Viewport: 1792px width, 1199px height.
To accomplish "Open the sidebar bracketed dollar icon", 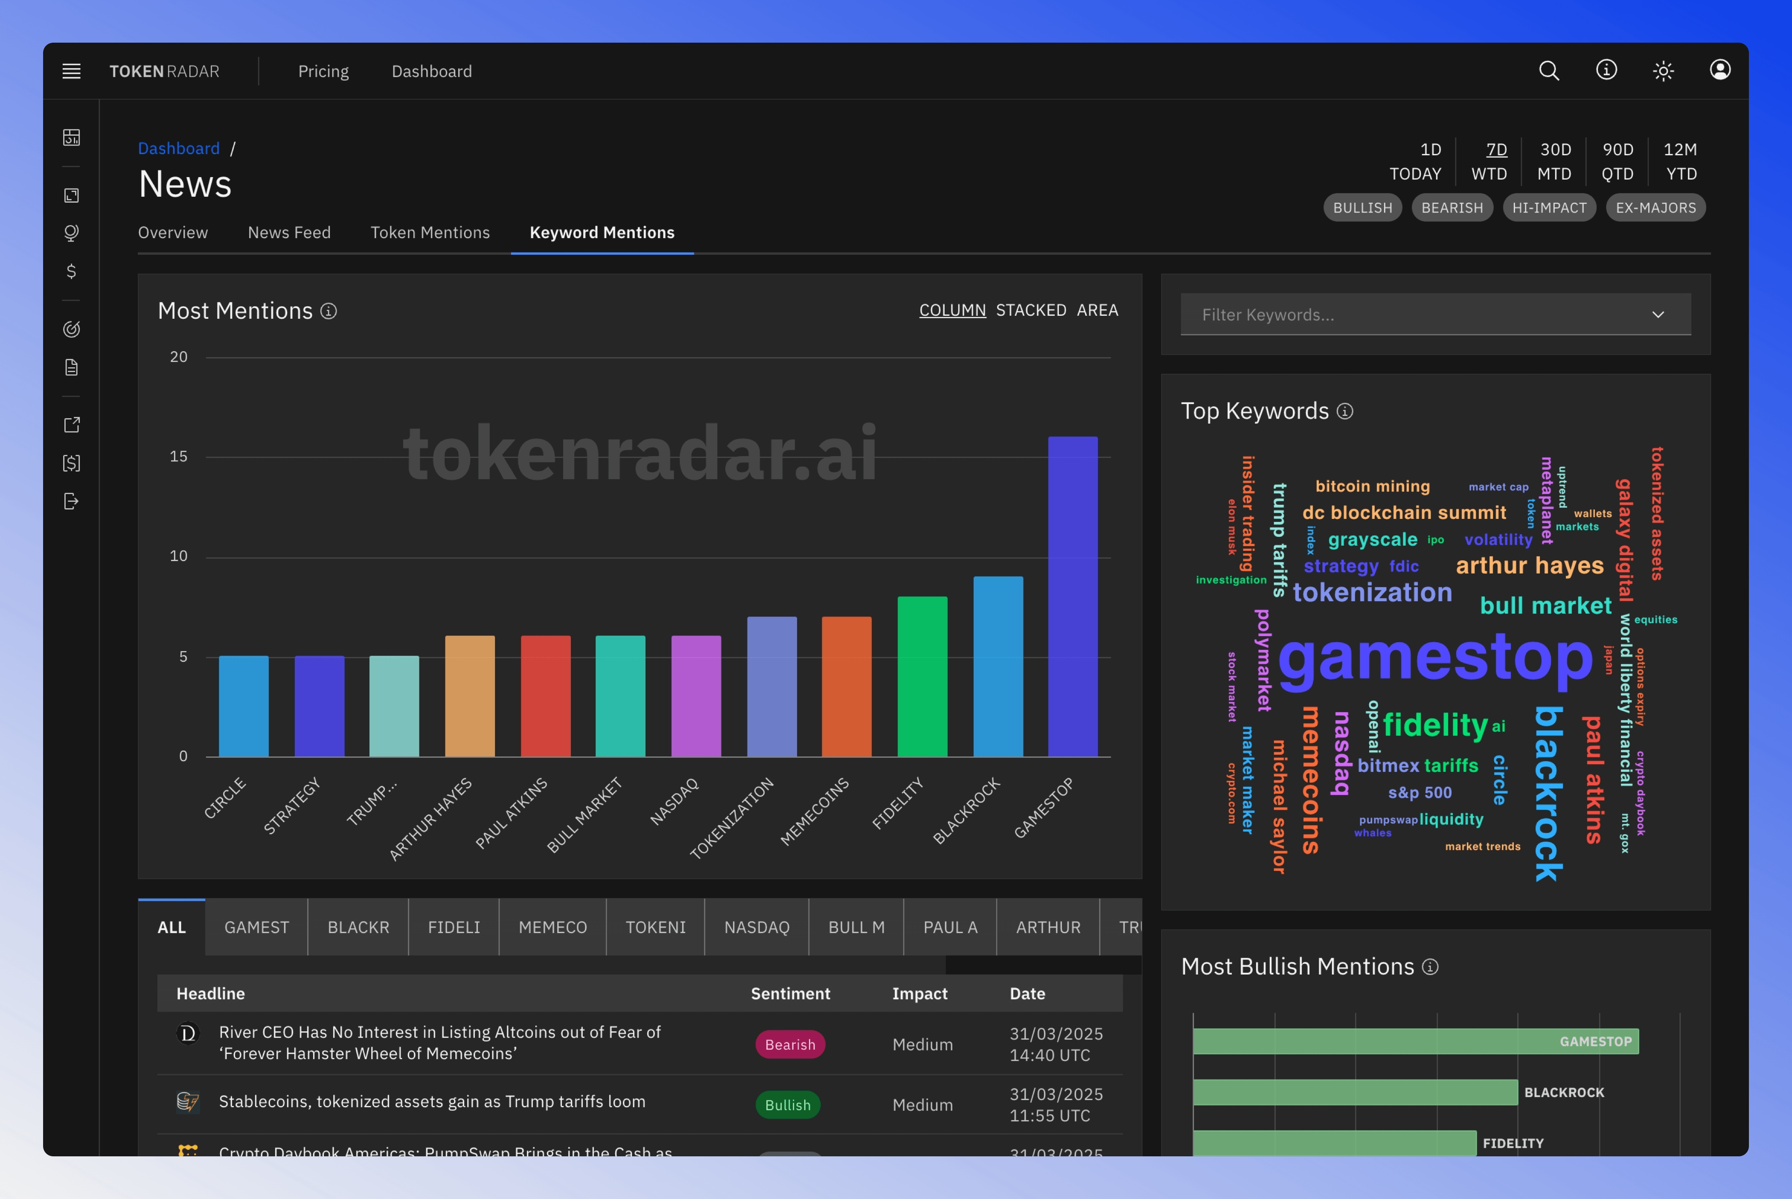I will [71, 463].
